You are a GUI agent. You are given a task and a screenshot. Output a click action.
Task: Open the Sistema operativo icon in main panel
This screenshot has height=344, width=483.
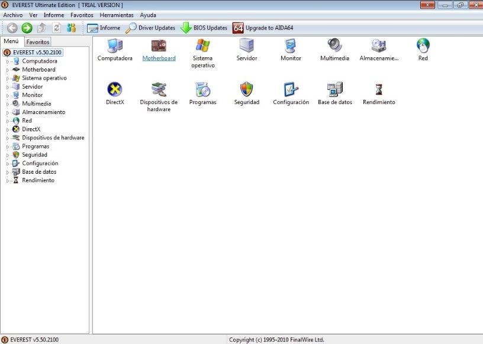point(203,46)
